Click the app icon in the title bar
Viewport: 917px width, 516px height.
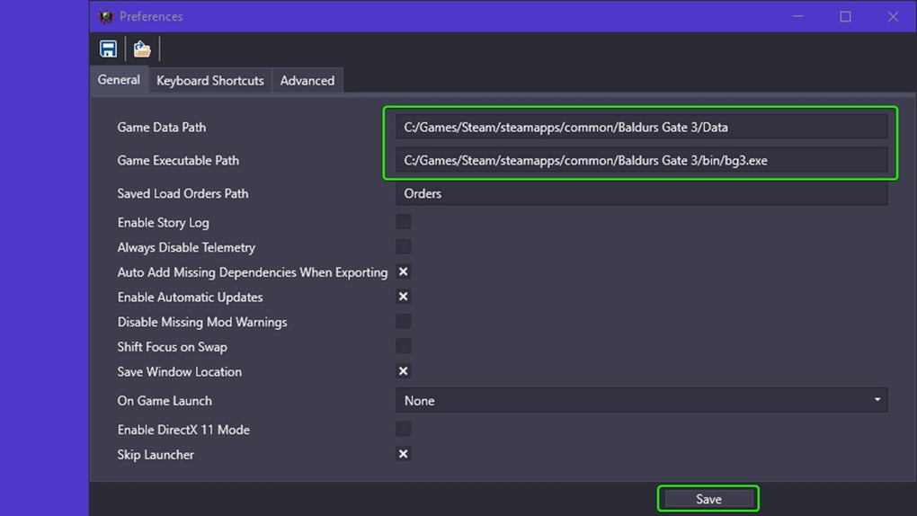pyautogui.click(x=106, y=16)
